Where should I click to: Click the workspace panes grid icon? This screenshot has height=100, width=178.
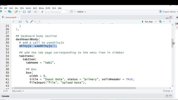click(71, 12)
